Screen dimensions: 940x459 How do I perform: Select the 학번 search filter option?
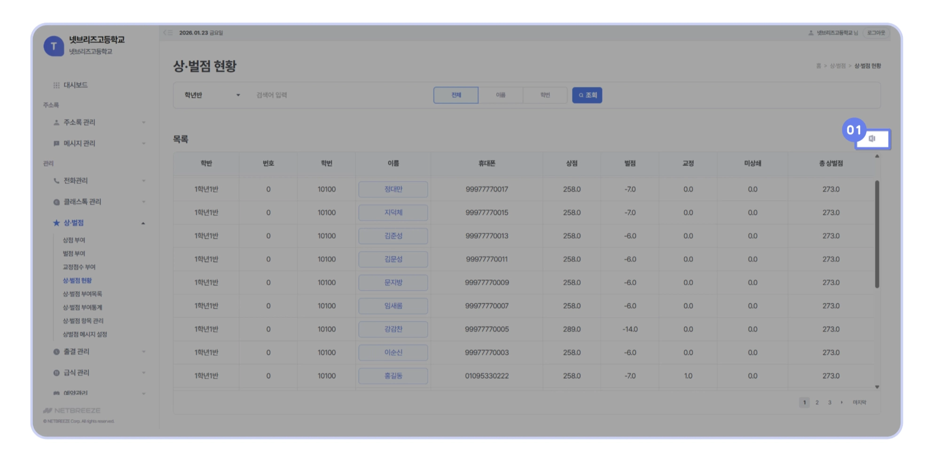click(545, 95)
